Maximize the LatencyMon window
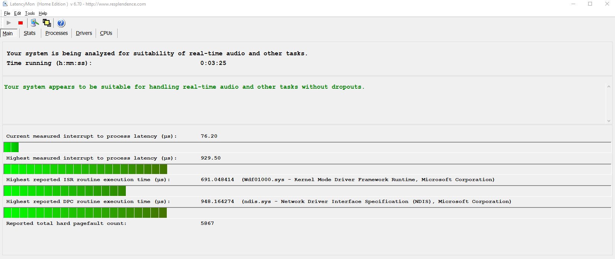Screen dimensions: 615x259 click(590, 4)
